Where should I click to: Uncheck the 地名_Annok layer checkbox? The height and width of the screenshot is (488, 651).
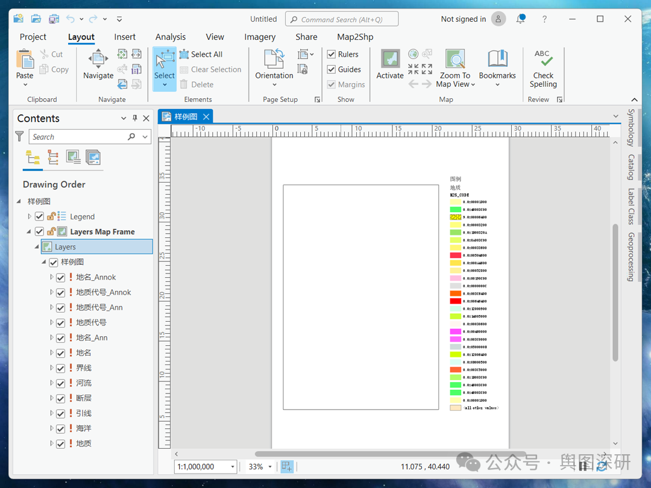coord(61,278)
